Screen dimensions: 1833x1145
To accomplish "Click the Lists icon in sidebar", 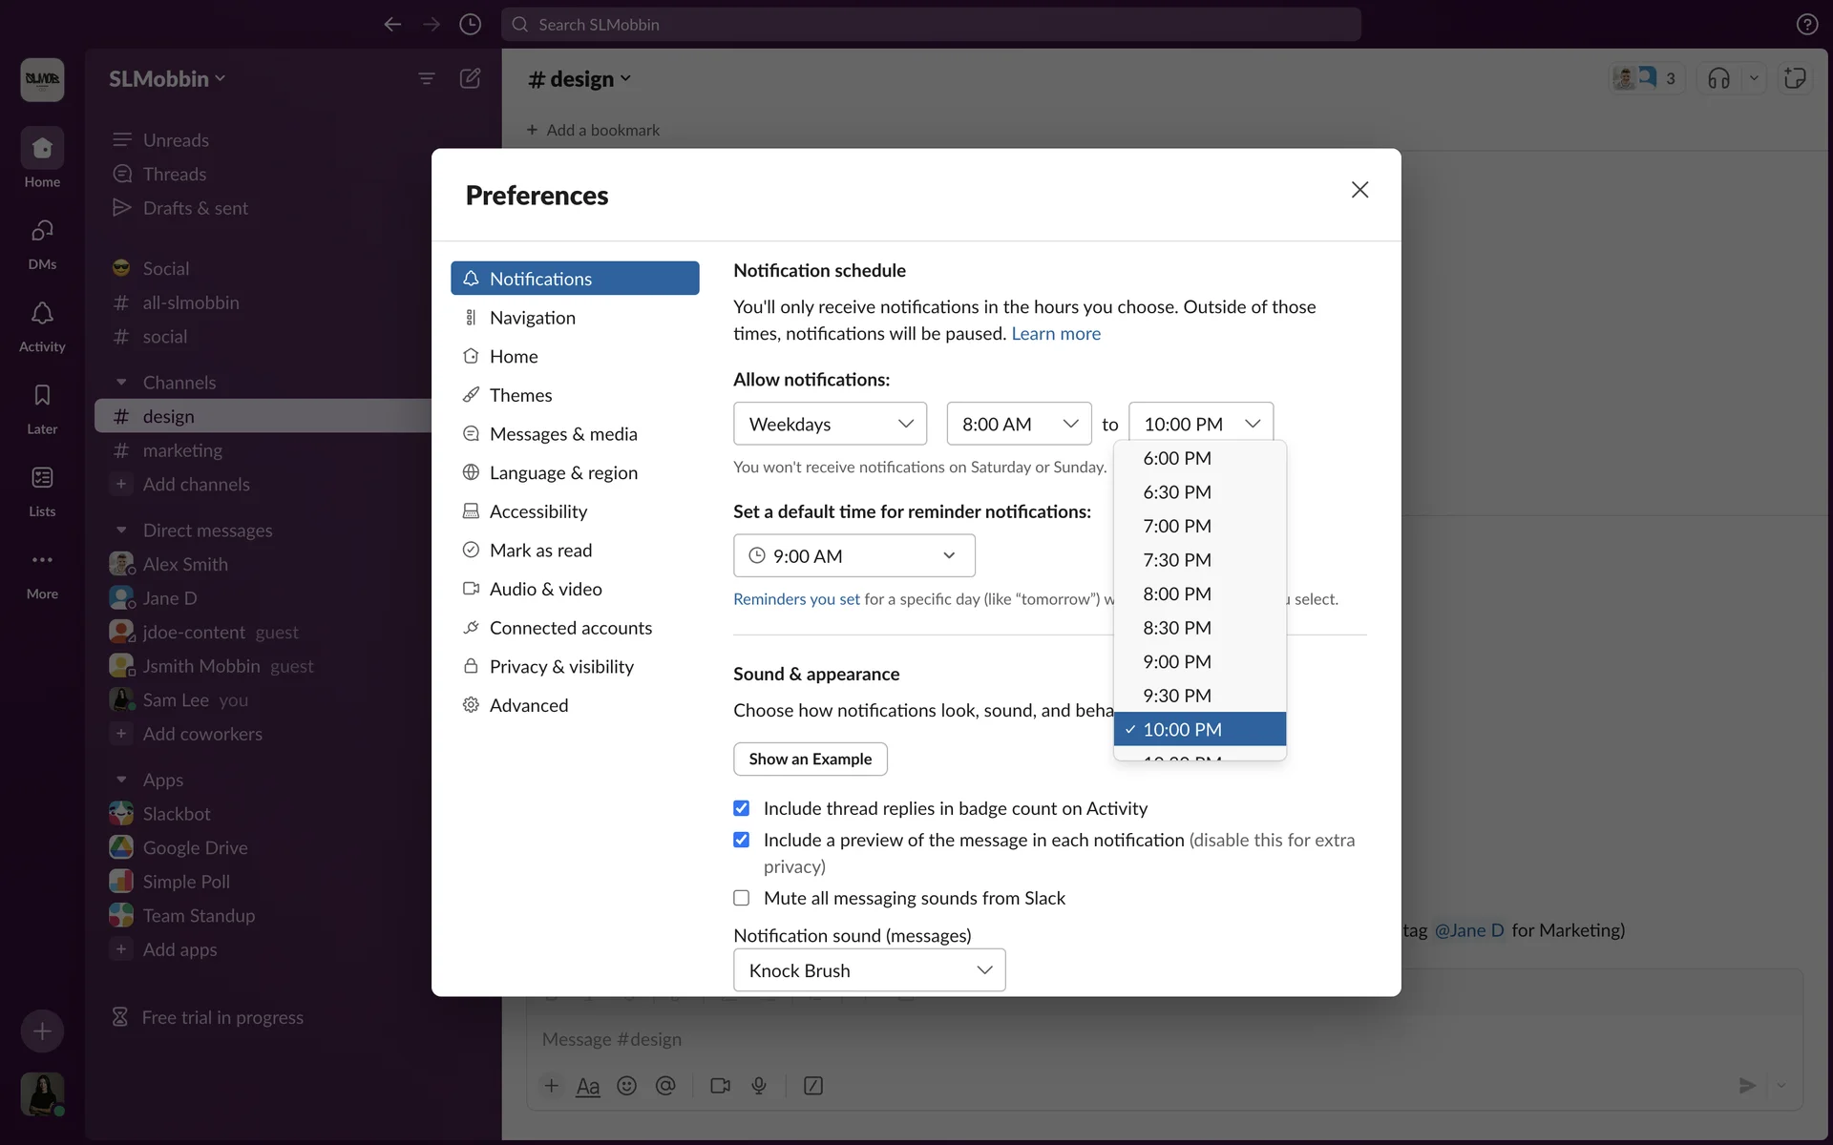I will pyautogui.click(x=42, y=478).
